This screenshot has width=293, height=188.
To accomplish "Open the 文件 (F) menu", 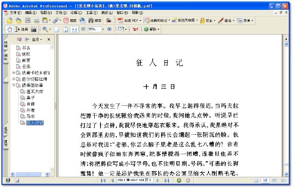I will [16, 13].
